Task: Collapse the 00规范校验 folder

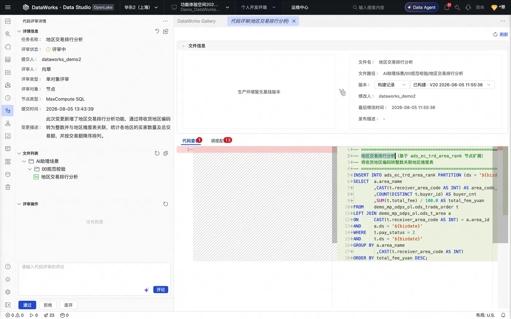Action: (x=30, y=169)
